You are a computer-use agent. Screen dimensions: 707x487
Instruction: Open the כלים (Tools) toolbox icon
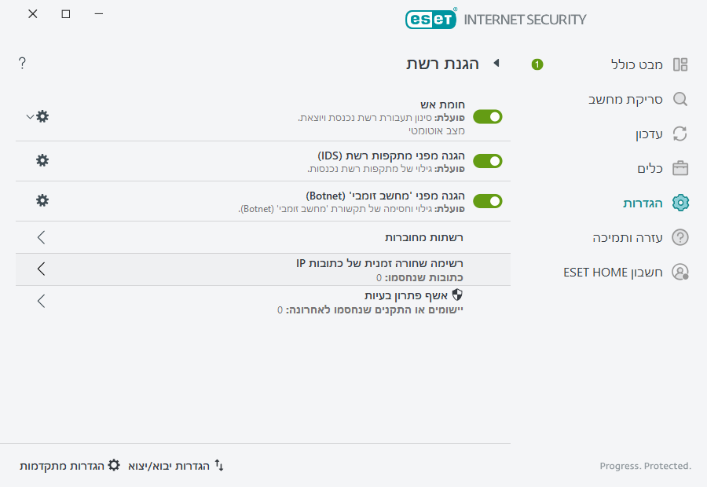pyautogui.click(x=682, y=168)
